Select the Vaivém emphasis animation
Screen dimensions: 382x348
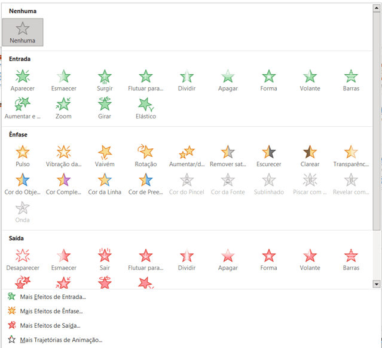click(105, 156)
